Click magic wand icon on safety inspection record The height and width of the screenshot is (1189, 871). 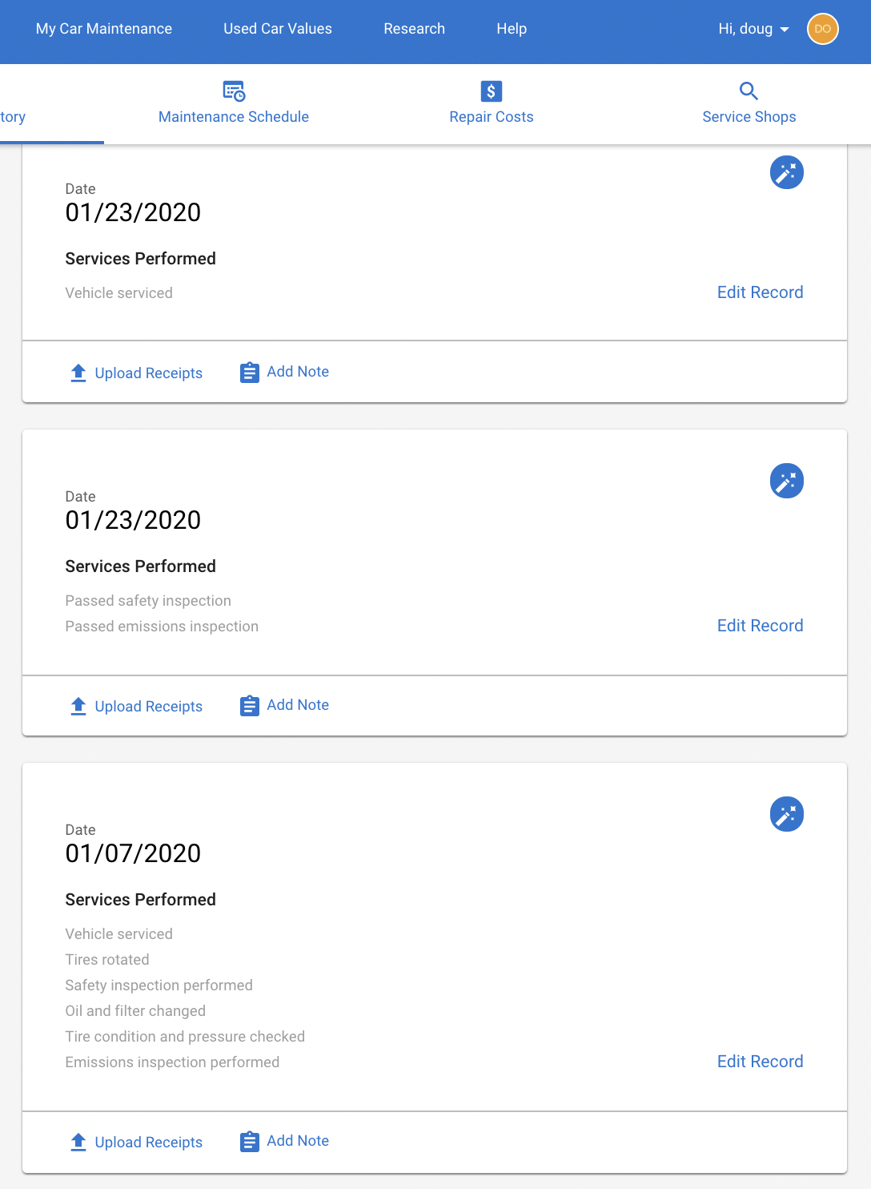pos(787,481)
